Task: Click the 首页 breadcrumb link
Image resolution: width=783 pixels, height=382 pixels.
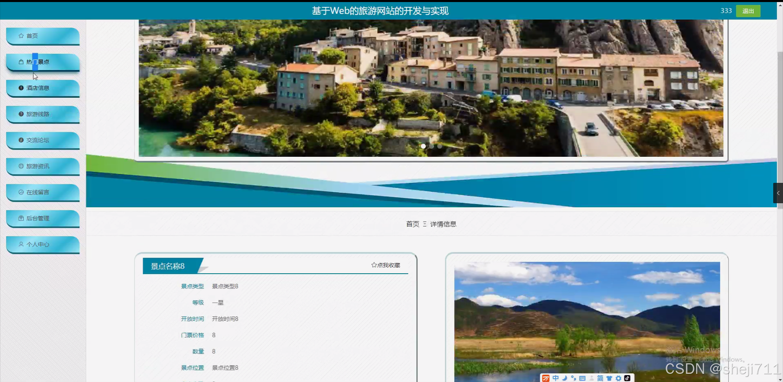Action: coord(412,224)
